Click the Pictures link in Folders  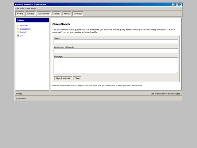(x=24, y=26)
